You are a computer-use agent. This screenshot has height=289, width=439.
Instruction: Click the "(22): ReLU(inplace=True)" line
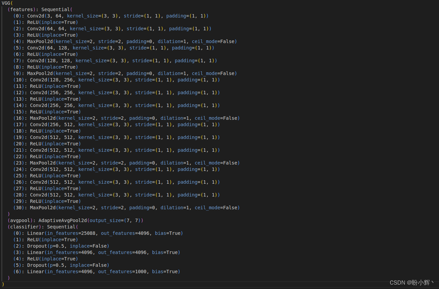coord(47,156)
